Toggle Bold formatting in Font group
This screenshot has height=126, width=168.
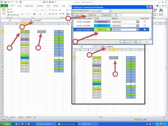click(22, 14)
